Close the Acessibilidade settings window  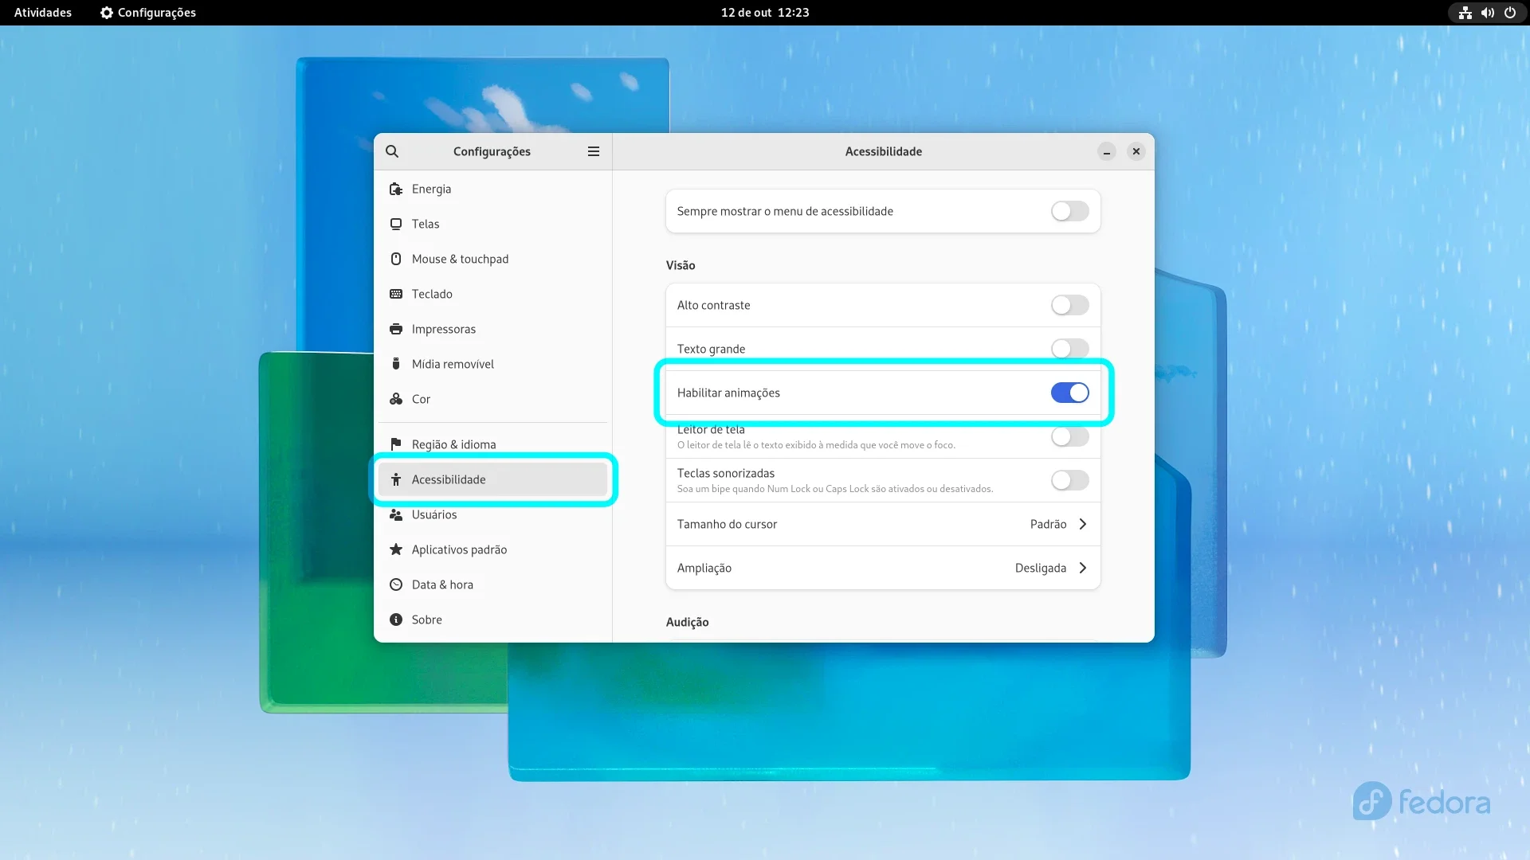coord(1136,151)
